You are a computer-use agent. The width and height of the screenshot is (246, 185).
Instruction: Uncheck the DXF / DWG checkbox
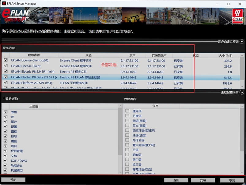pyautogui.click(x=6, y=160)
